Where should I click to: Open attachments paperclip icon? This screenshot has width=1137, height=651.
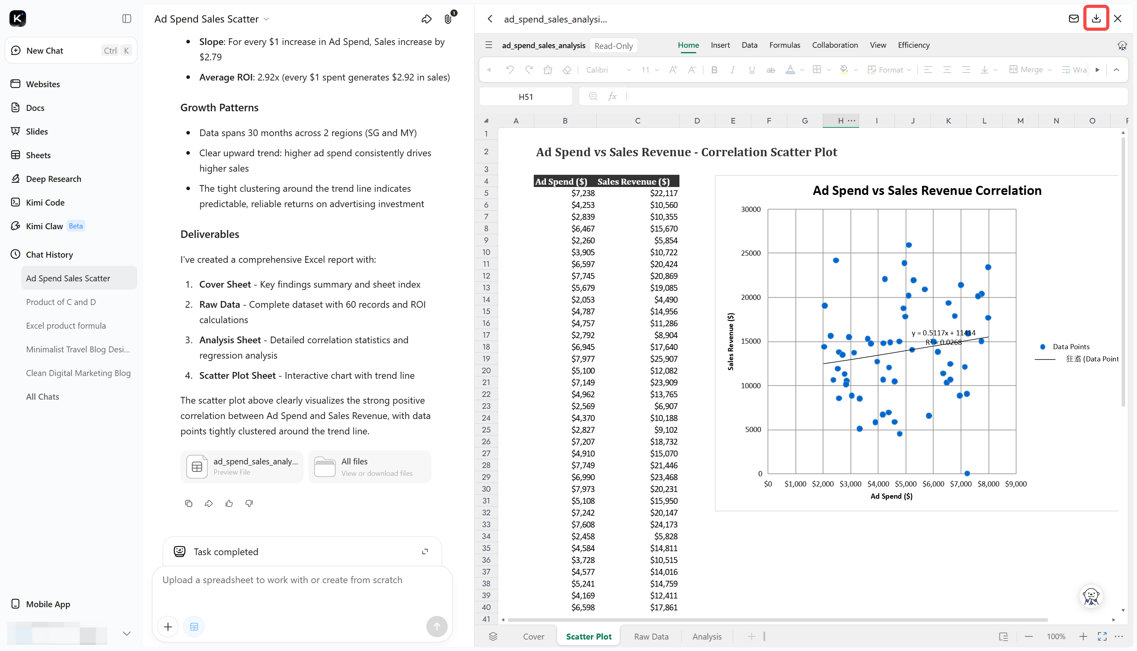click(448, 19)
